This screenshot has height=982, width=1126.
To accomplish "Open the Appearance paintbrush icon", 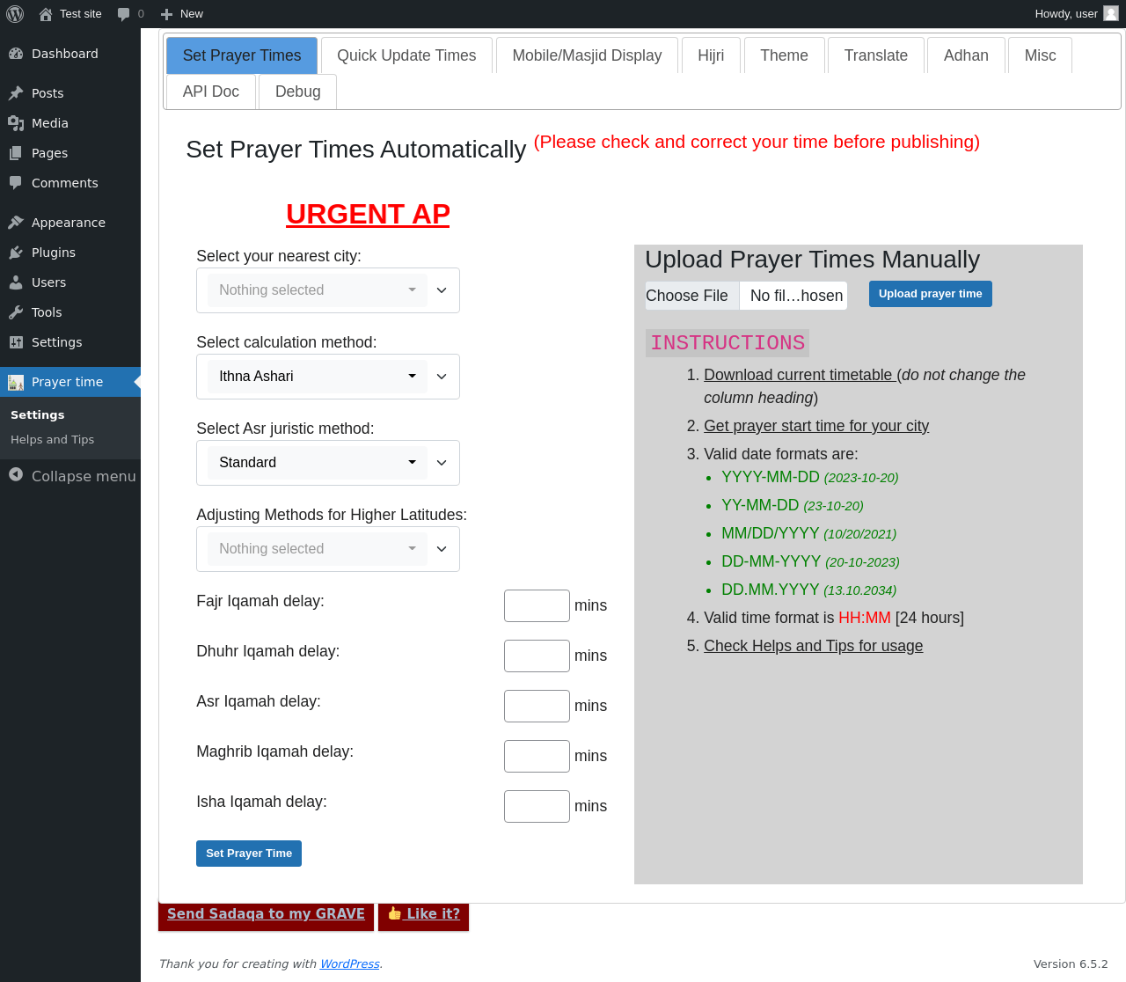I will 16,223.
